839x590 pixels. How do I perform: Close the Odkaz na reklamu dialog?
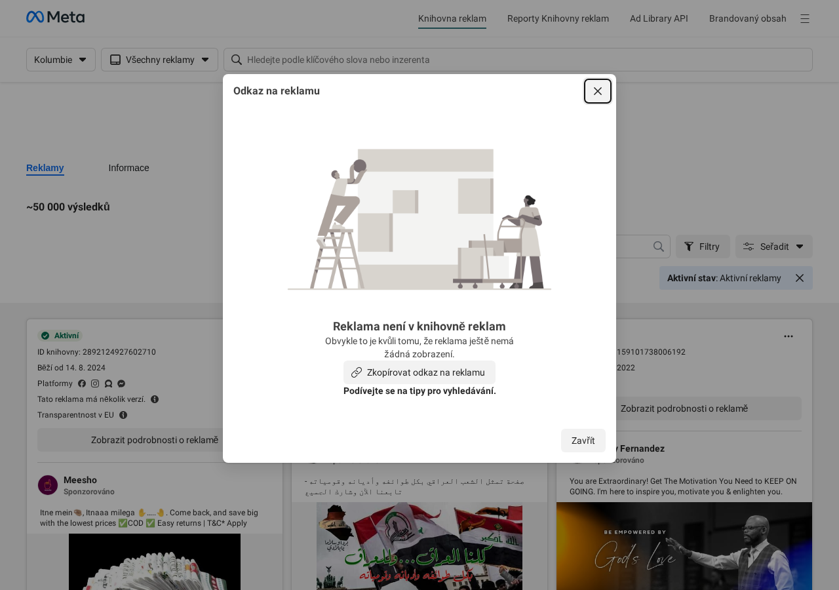point(597,91)
